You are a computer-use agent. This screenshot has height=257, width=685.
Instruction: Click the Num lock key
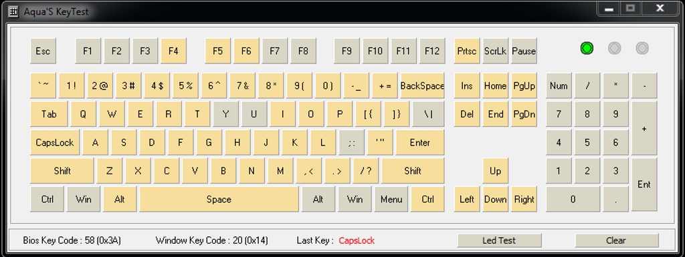(x=559, y=86)
